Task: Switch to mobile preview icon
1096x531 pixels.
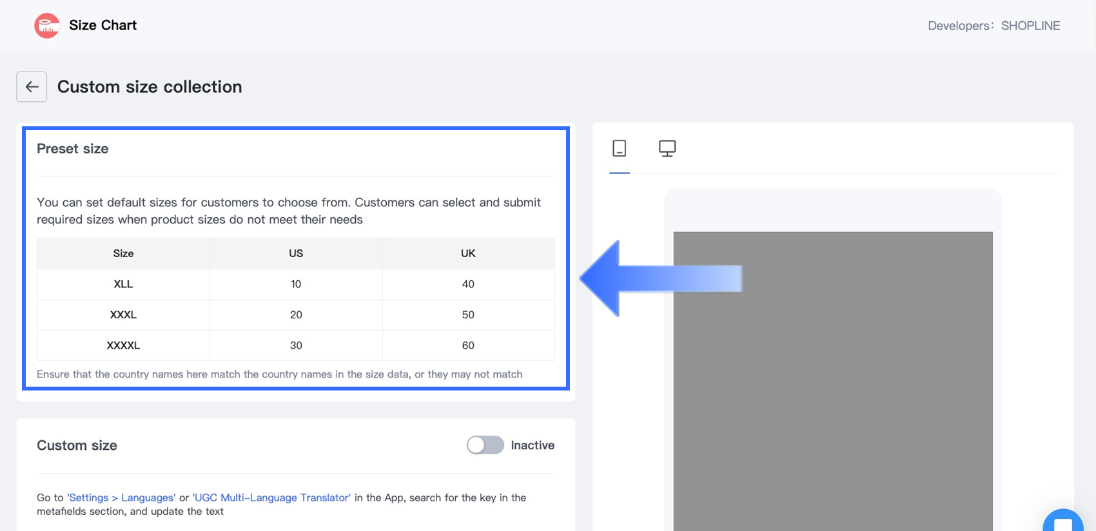Action: tap(620, 149)
